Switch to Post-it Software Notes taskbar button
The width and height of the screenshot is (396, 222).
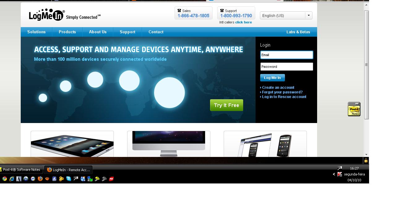21,170
